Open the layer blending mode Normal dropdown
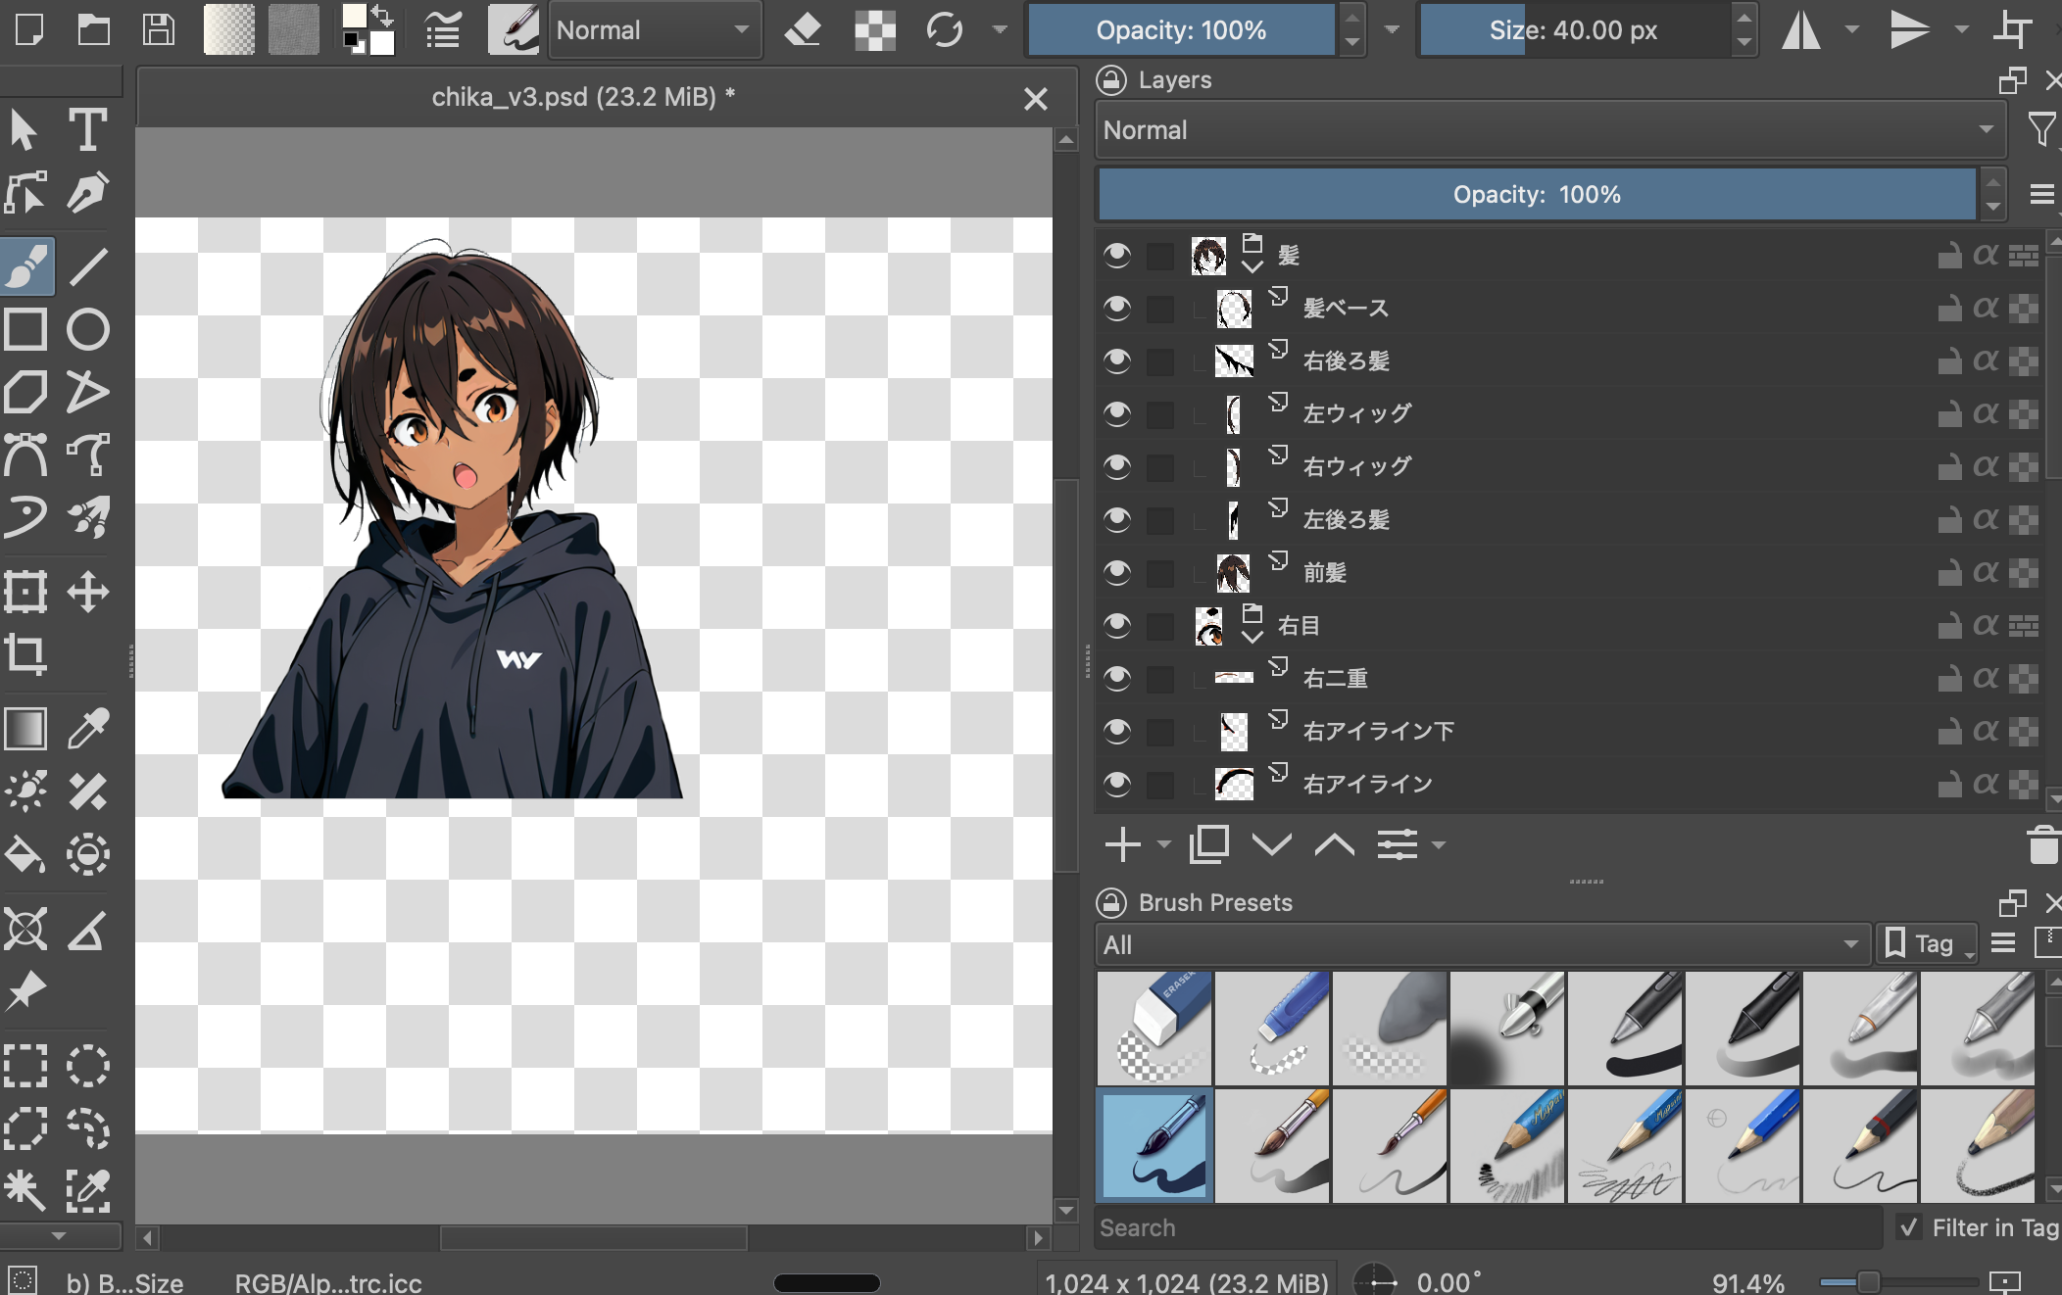This screenshot has width=2062, height=1295. (x=1548, y=130)
